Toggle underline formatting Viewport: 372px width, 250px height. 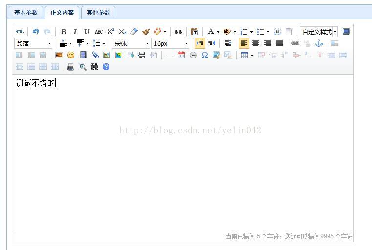(x=87, y=32)
